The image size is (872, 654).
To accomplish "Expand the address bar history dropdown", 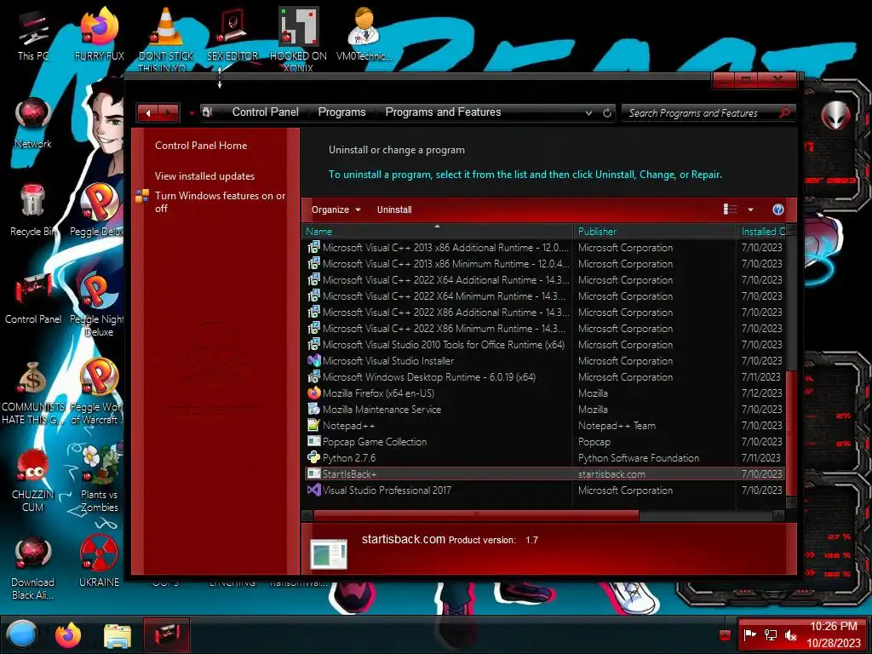I will pyautogui.click(x=588, y=113).
